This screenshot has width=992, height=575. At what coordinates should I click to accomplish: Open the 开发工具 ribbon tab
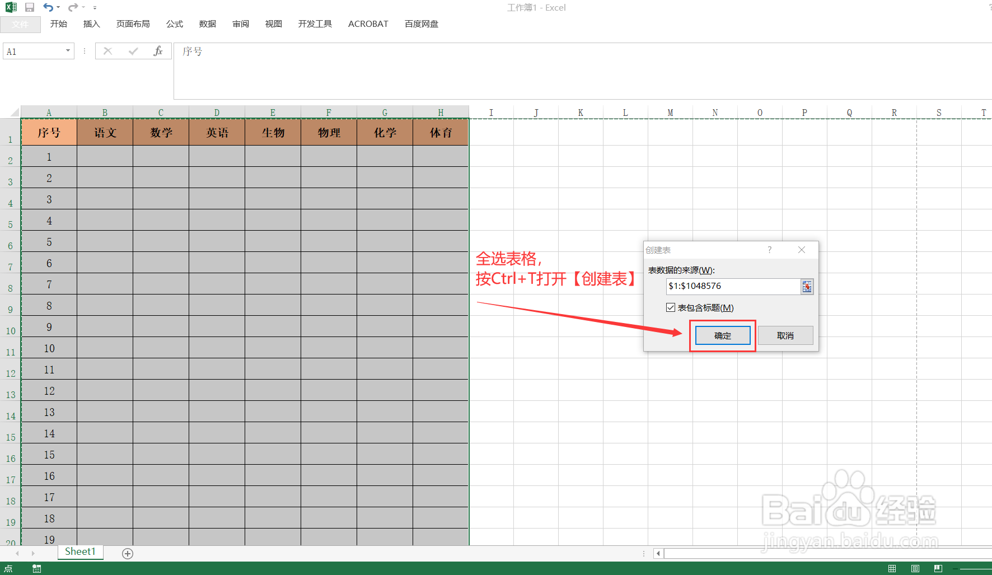[315, 24]
